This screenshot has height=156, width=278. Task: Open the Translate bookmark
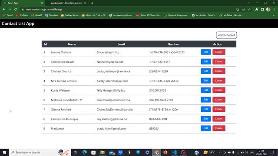(51, 15)
